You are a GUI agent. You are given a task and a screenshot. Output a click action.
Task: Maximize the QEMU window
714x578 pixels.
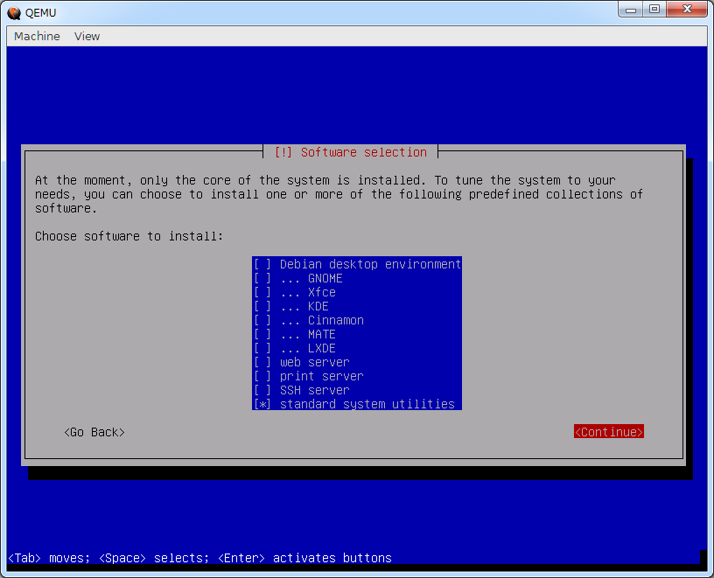coord(654,10)
